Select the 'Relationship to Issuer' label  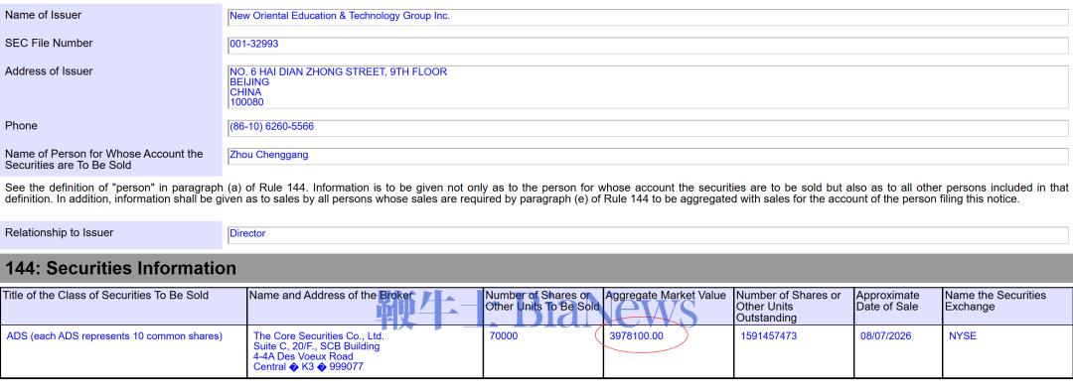tap(59, 232)
